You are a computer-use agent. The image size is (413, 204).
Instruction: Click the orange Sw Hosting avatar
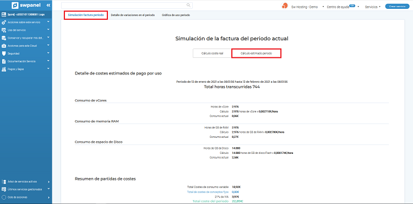[x=285, y=6]
